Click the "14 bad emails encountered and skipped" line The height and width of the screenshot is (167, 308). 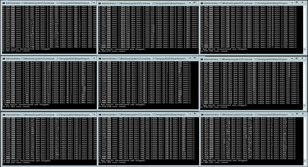[26, 49]
